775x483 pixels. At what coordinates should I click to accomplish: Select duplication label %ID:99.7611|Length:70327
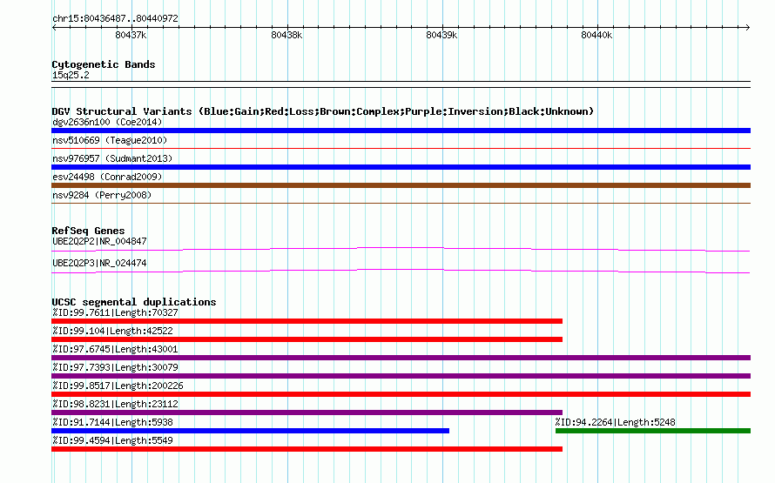(x=115, y=312)
